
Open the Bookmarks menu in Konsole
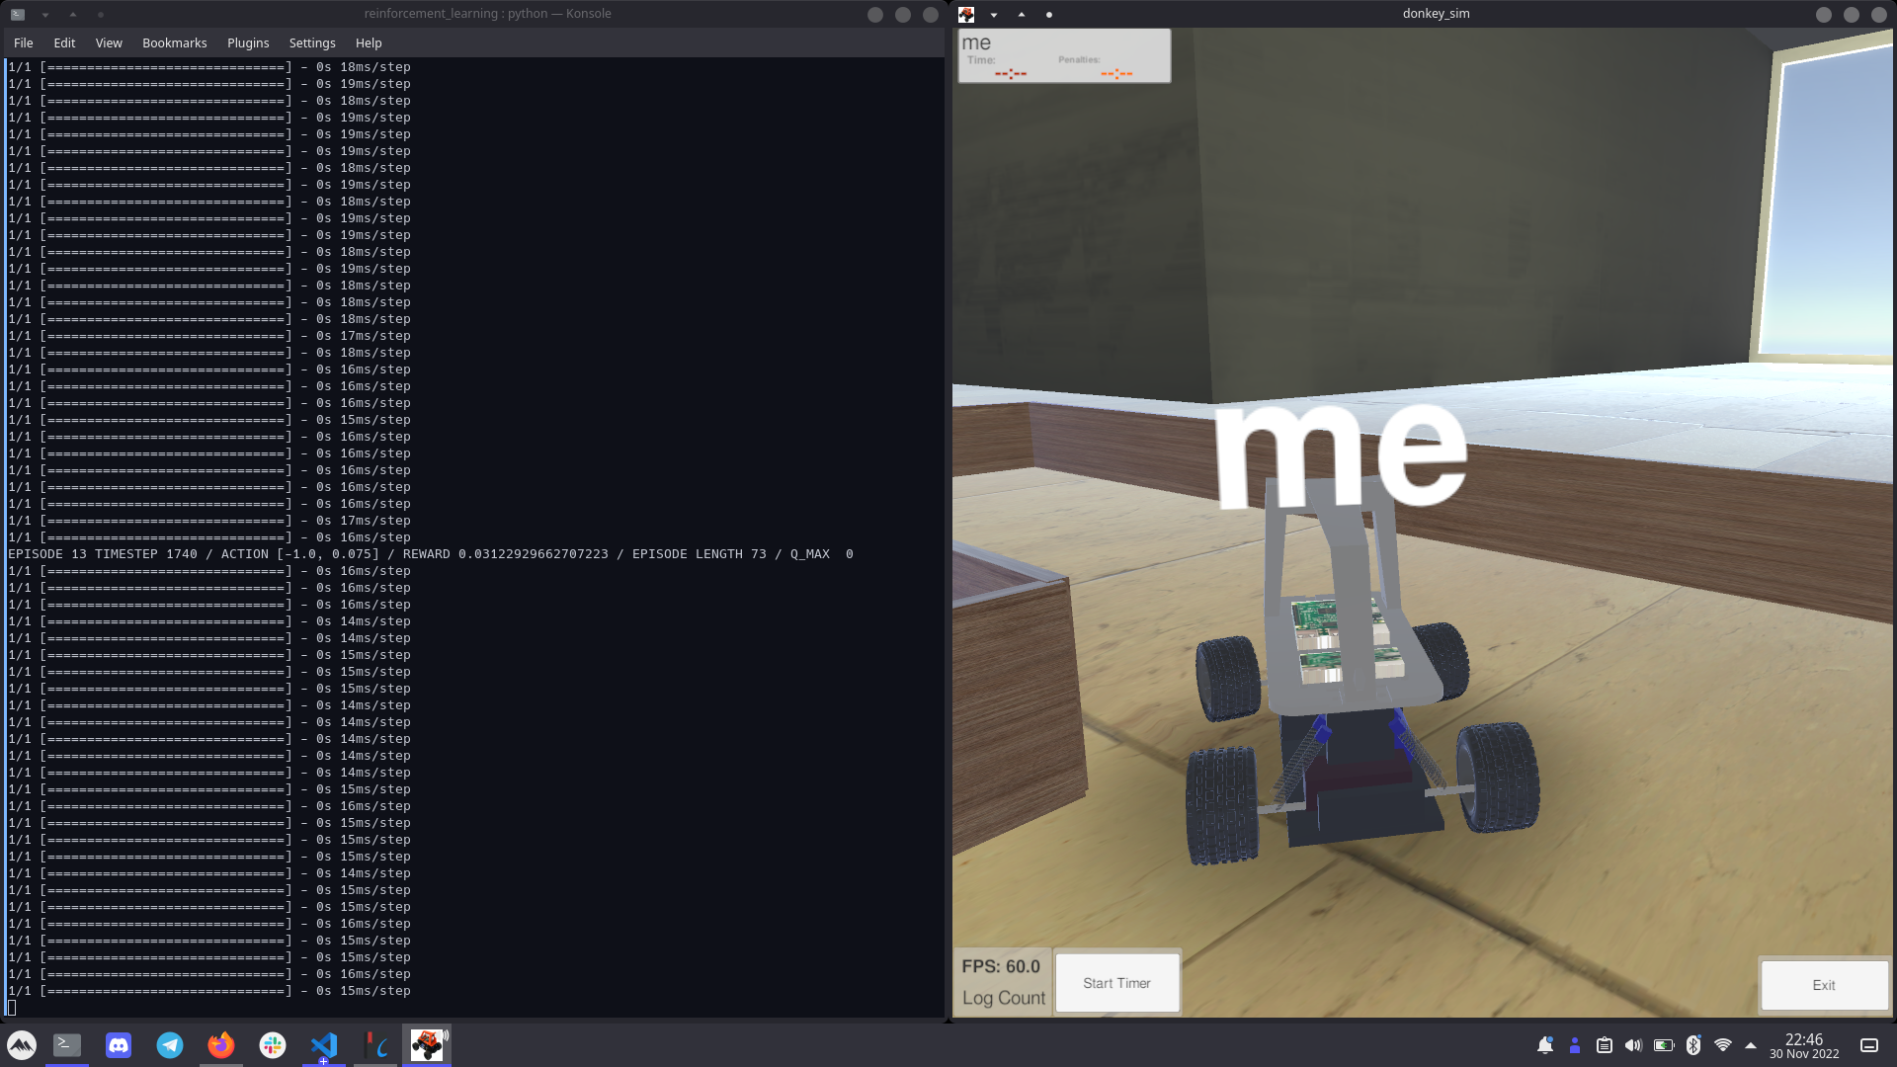click(174, 43)
